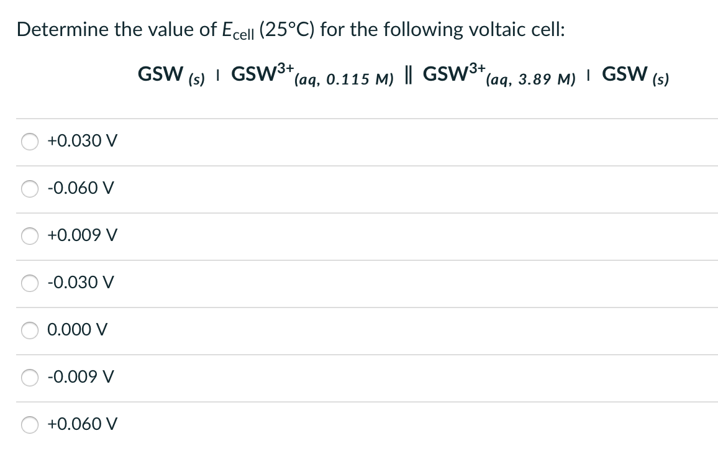Click the 0.000 V label text

pyautogui.click(x=77, y=330)
